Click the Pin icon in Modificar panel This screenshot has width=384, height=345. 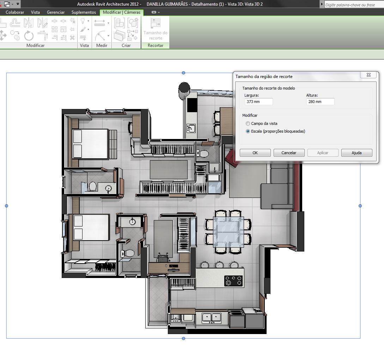(x=72, y=29)
